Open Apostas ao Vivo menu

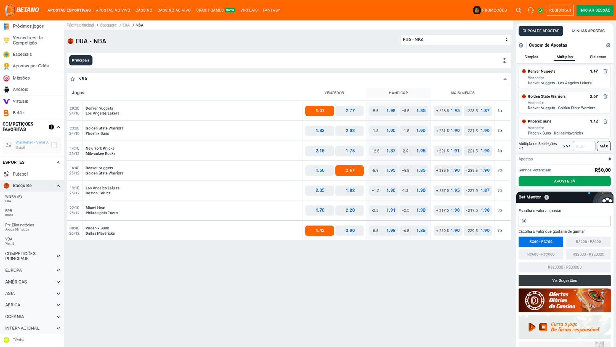click(x=113, y=10)
